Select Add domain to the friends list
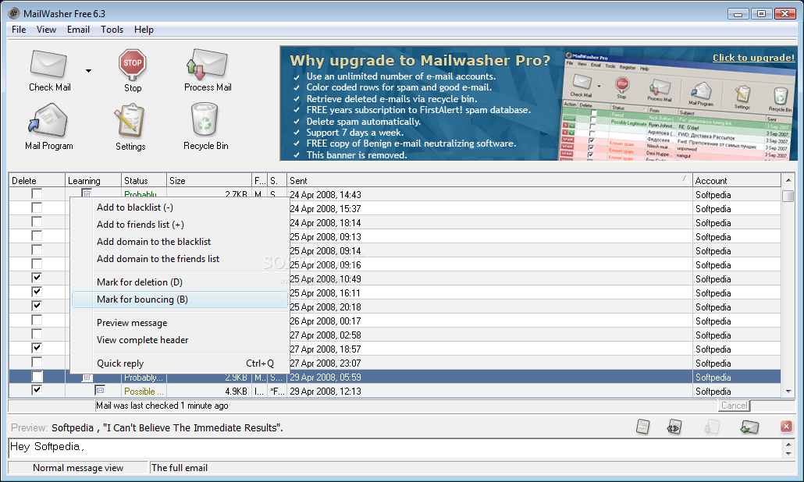 [x=180, y=259]
